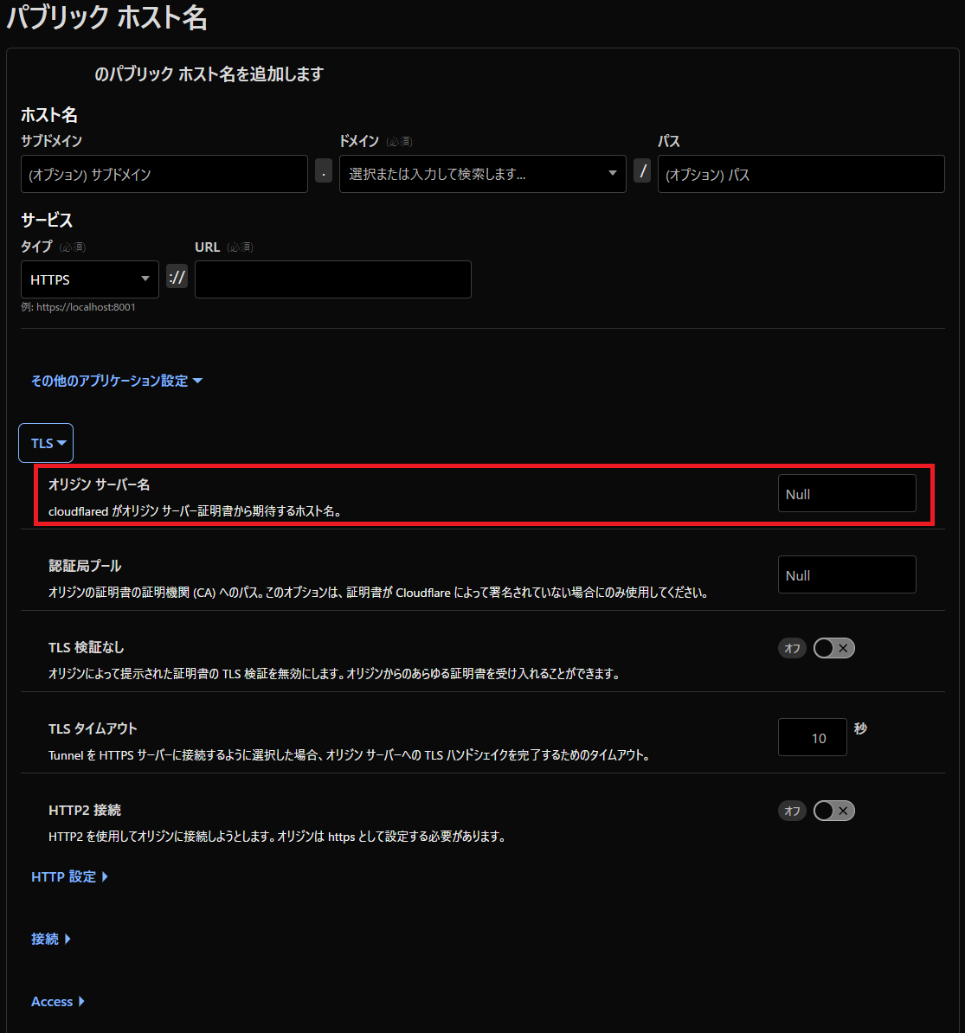Image resolution: width=965 pixels, height=1033 pixels.
Task: Click the example text https://localhost:8001
Action: point(86,307)
